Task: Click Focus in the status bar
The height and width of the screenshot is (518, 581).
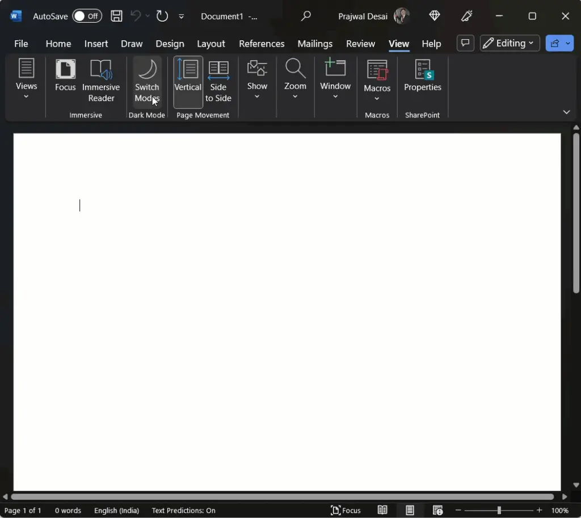Action: 346,510
